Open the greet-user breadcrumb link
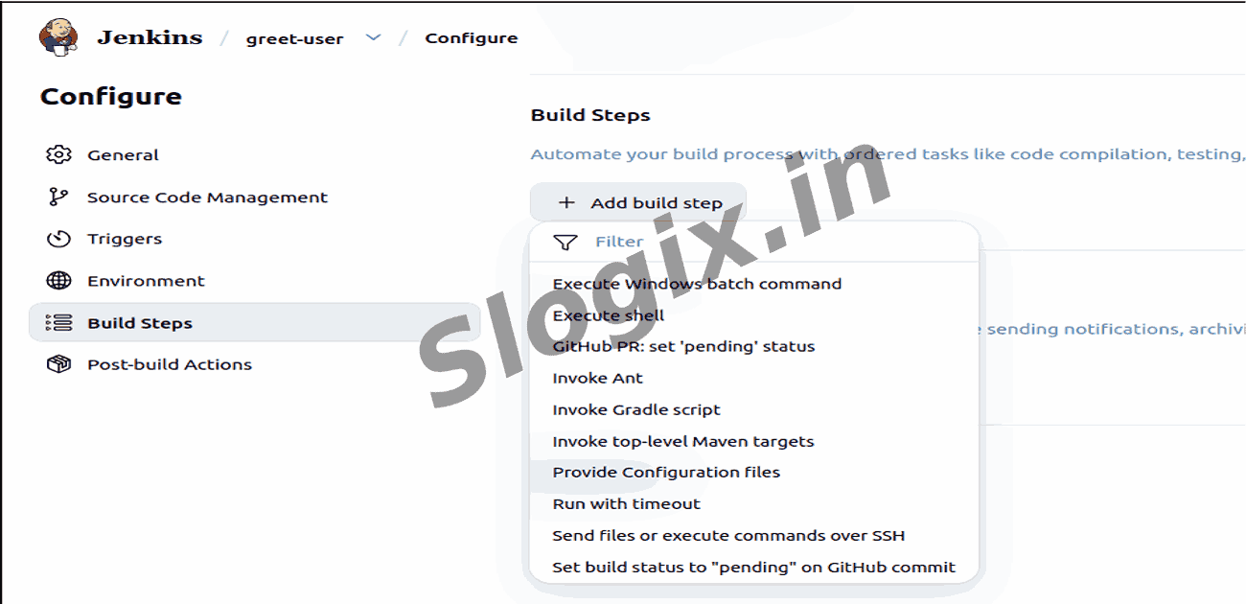This screenshot has height=604, width=1246. [x=294, y=39]
